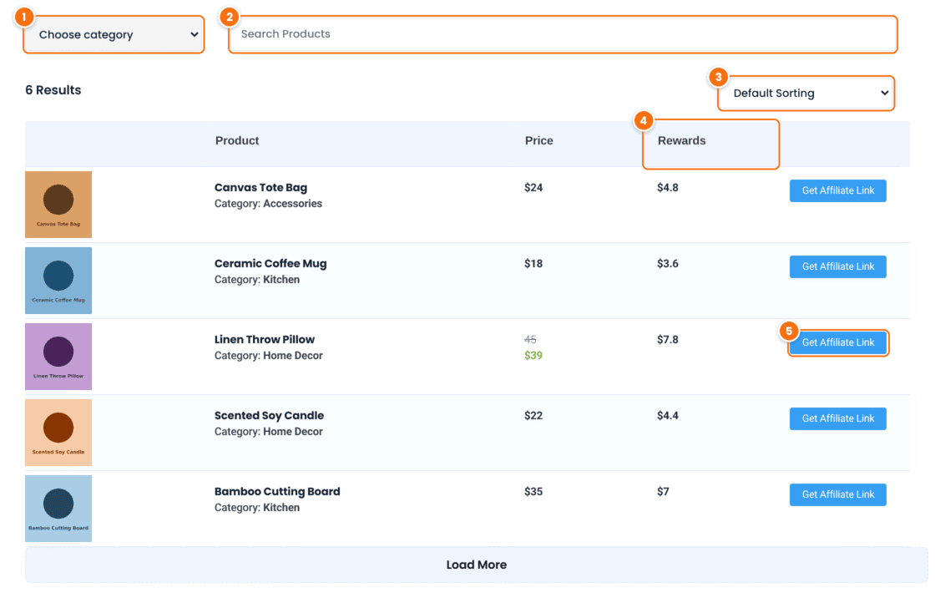The image size is (935, 608).
Task: Click the Linen Throw Pillow product name
Action: (x=264, y=340)
